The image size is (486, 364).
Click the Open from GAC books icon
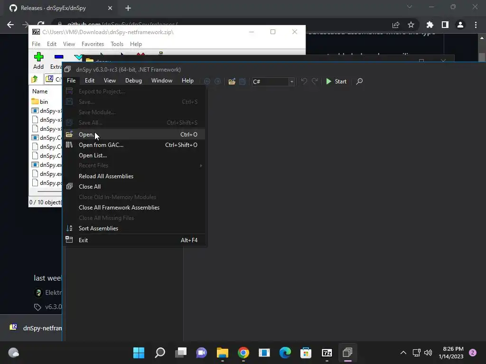(x=69, y=145)
